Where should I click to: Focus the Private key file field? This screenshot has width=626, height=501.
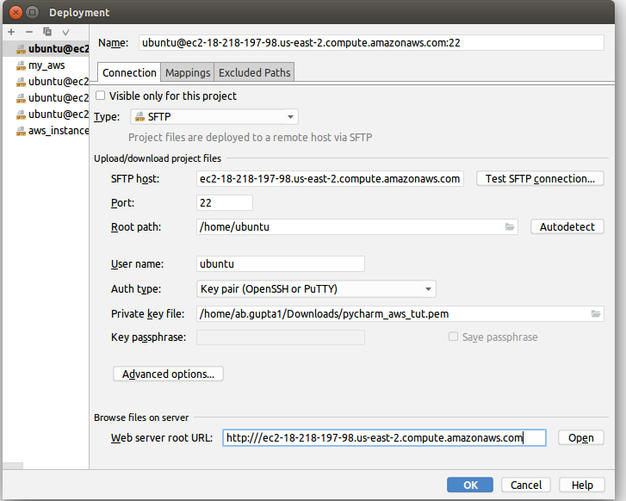coord(400,314)
